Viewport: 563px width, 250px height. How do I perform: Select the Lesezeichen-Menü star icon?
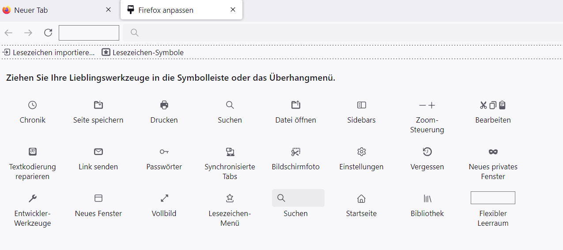tap(230, 198)
